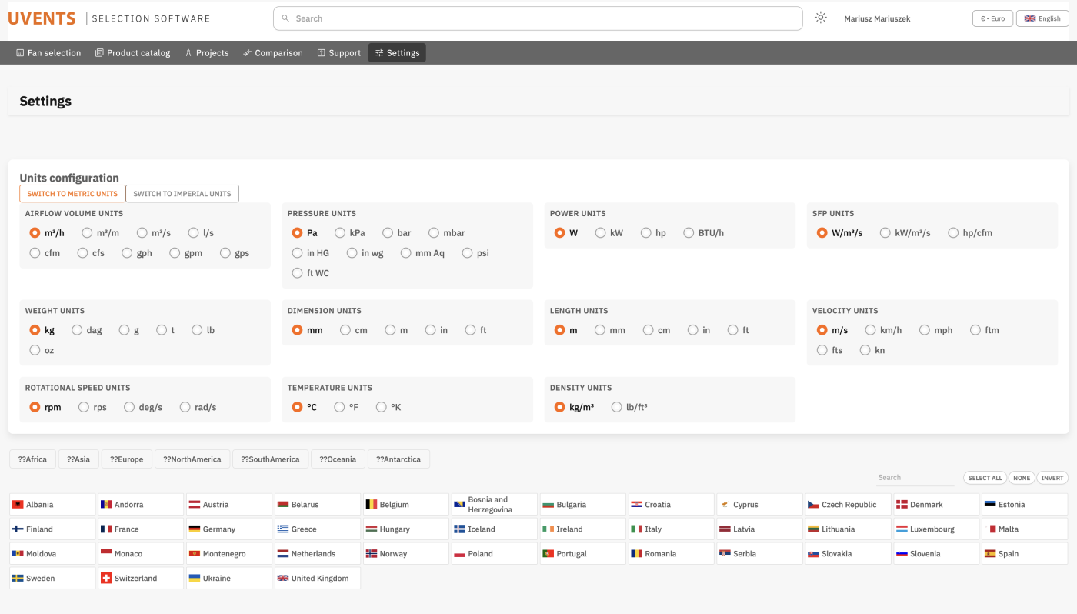Image resolution: width=1077 pixels, height=614 pixels.
Task: Open the € - Euro currency selector
Action: tap(992, 18)
